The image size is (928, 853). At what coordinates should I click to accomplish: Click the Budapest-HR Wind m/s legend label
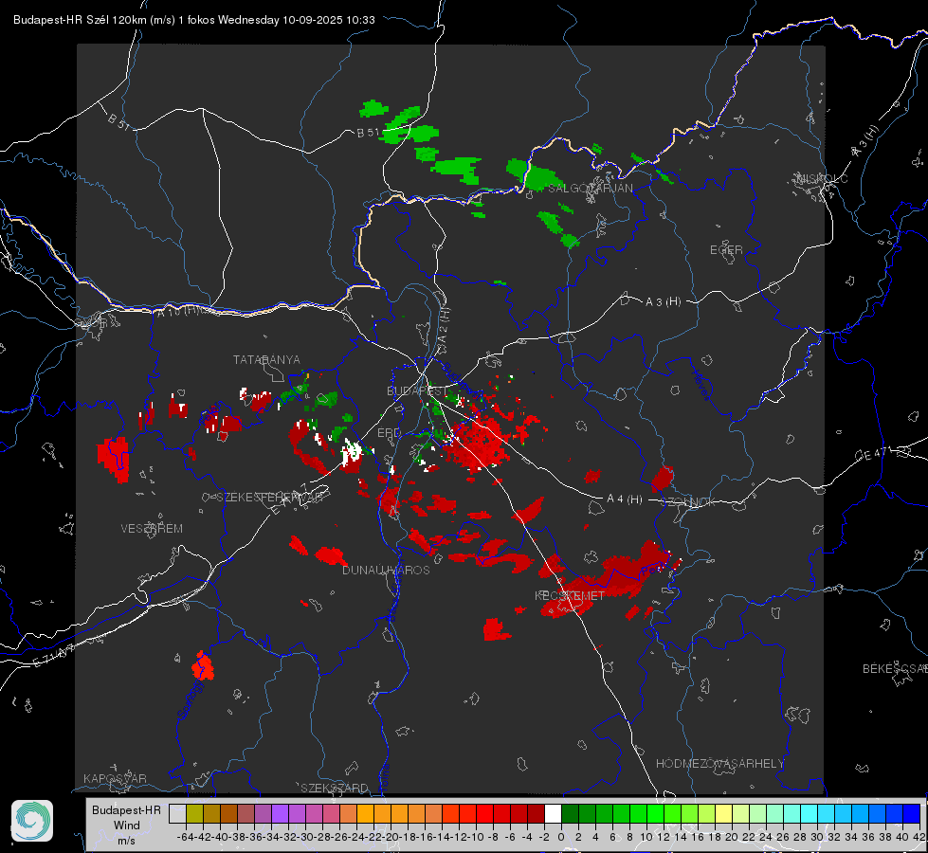(127, 826)
